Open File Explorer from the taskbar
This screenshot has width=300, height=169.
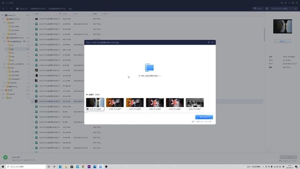[x=66, y=167]
